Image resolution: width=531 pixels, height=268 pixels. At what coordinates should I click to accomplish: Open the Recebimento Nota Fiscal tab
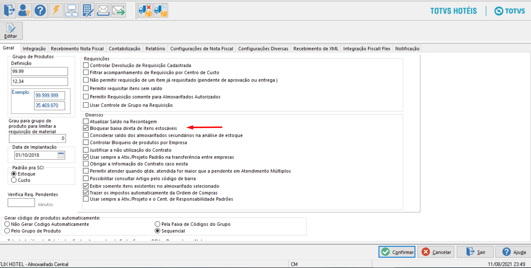[x=77, y=49]
